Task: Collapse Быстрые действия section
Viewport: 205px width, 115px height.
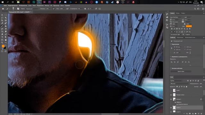Action: (171, 68)
